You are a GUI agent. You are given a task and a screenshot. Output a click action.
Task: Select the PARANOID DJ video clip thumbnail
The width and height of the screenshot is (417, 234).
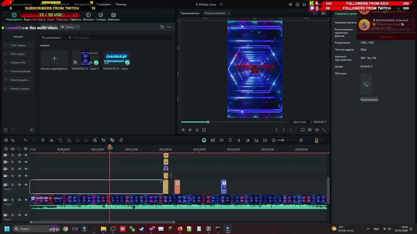point(85,58)
